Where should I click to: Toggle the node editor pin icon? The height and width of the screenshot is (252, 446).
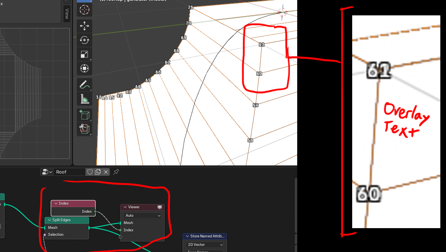(x=116, y=172)
